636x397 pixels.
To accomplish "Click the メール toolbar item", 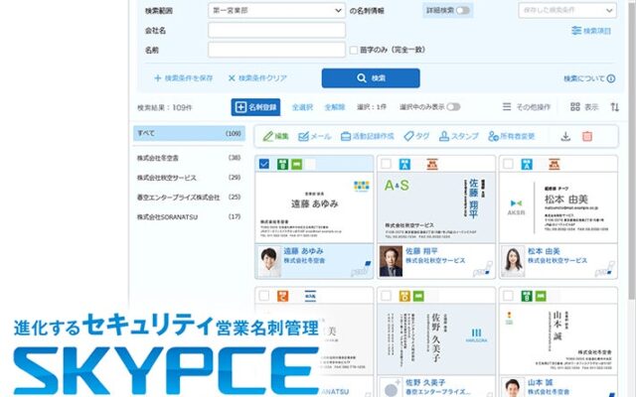I will pos(314,137).
